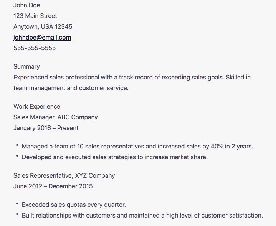Click the johndoe@email.com email link

point(42,37)
